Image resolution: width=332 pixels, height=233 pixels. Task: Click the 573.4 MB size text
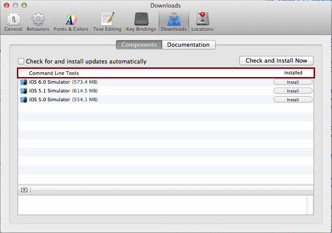[85, 82]
